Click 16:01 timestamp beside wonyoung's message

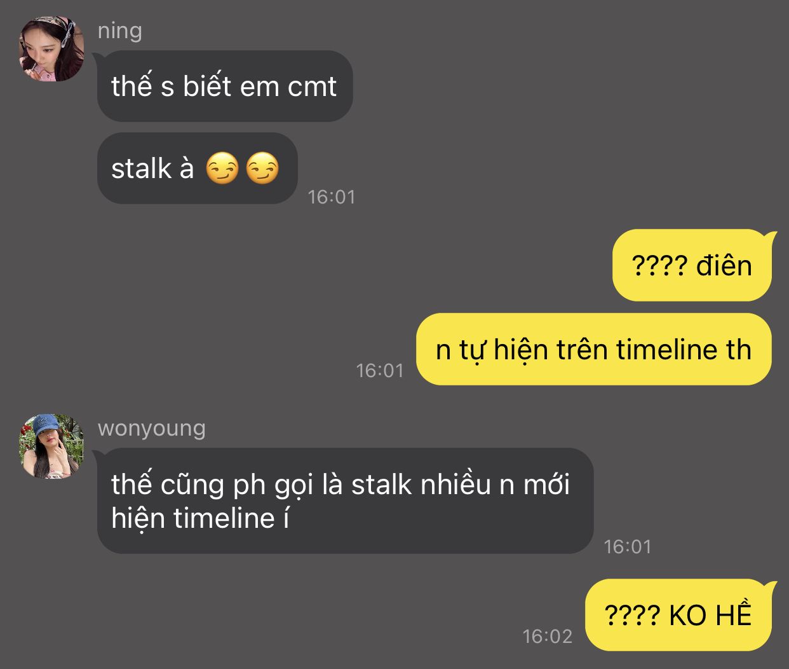pos(628,547)
